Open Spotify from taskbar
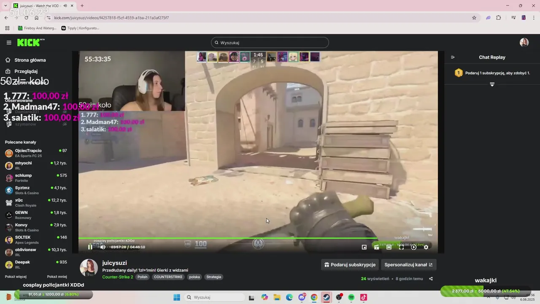This screenshot has height=304, width=540. 351,297
